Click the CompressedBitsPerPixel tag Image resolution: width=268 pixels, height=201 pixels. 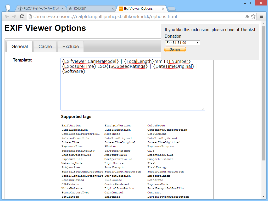(81, 134)
